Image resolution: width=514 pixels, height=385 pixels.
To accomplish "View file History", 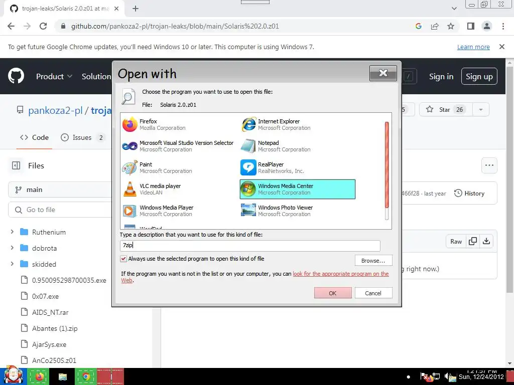I will click(469, 193).
